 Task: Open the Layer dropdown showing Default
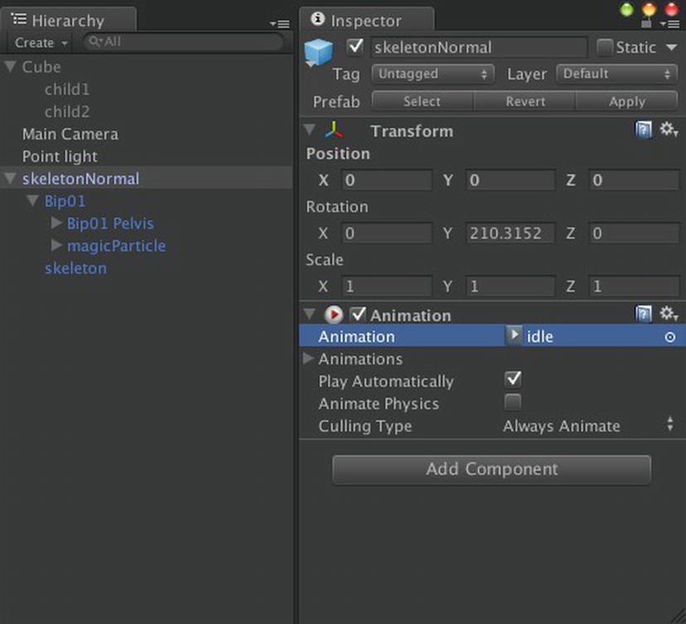(617, 74)
